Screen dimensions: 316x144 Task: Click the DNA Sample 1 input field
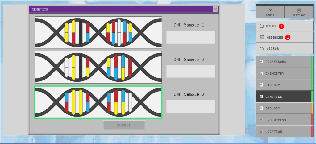coord(191,37)
